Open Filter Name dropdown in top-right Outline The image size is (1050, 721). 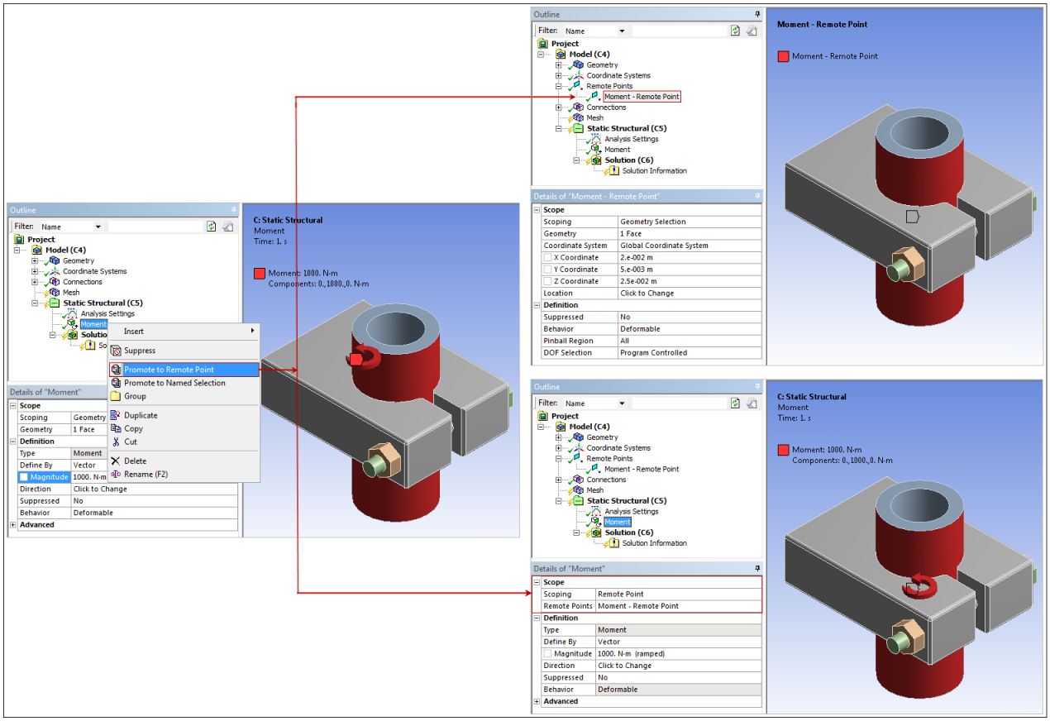click(622, 31)
